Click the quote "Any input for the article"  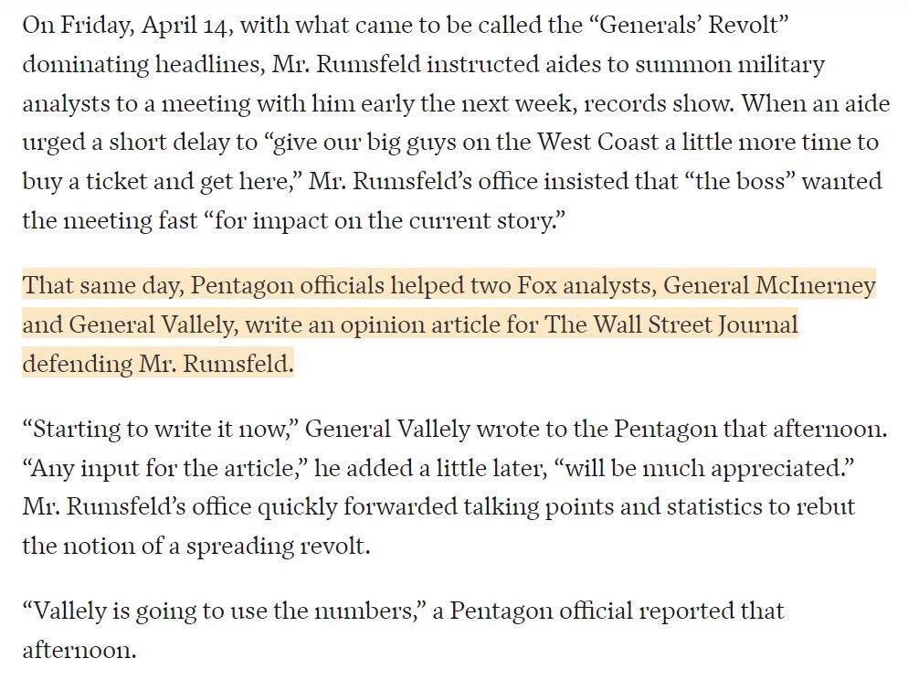(163, 467)
